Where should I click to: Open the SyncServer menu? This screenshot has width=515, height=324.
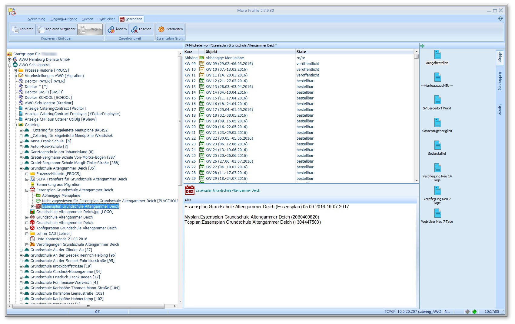107,19
